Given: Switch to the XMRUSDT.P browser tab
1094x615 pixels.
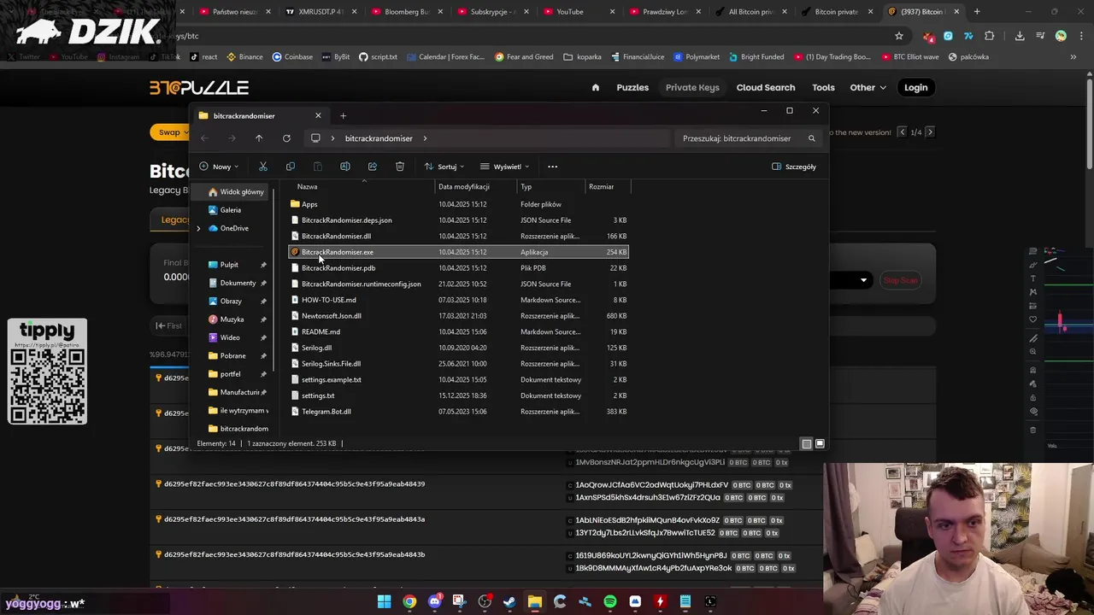Looking at the screenshot, I should (325, 12).
